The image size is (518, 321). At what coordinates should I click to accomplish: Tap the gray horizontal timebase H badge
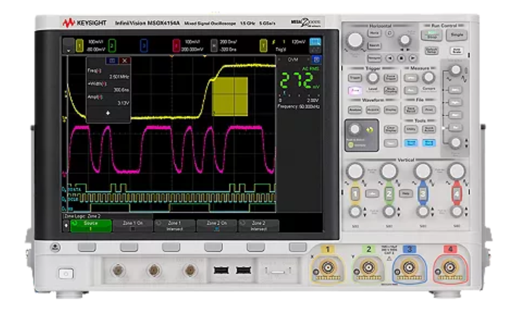(214, 46)
